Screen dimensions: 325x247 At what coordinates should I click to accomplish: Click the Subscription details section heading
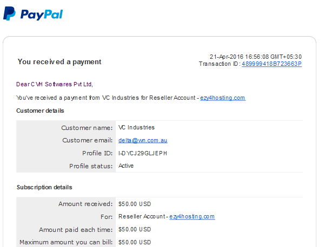tap(44, 187)
